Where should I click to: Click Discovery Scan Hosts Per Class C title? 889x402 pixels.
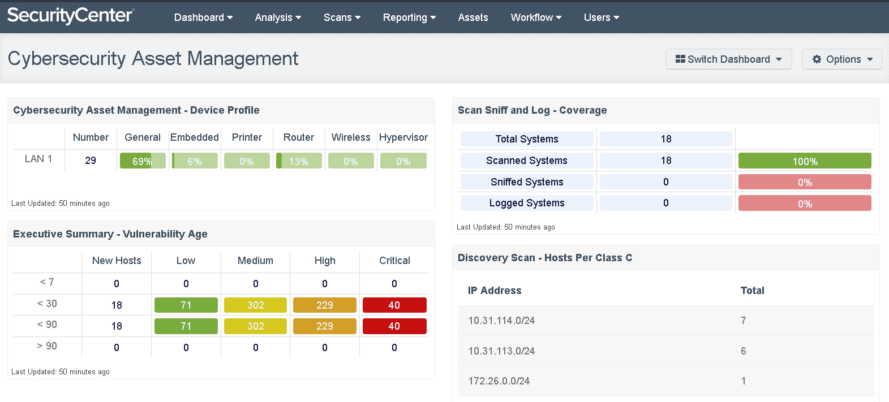tap(545, 258)
